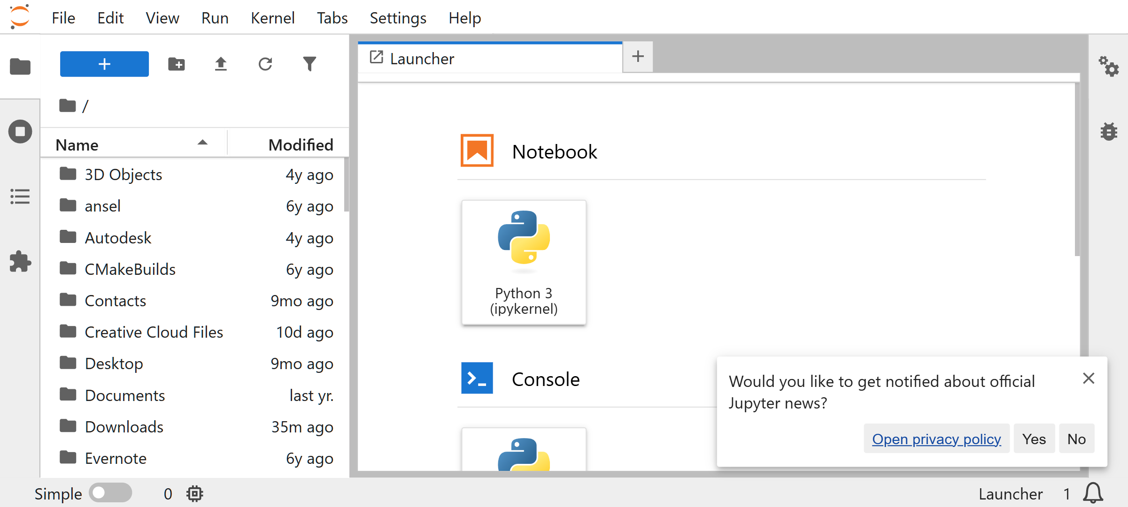
Task: Click Yes on Jupyter news prompt
Action: (x=1034, y=439)
